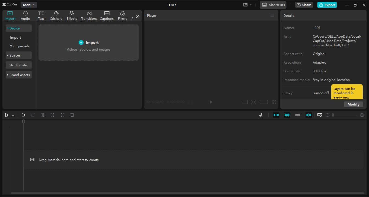Viewport: 369px width, 197px height.
Task: Switch to the Effects tab
Action: (72, 16)
